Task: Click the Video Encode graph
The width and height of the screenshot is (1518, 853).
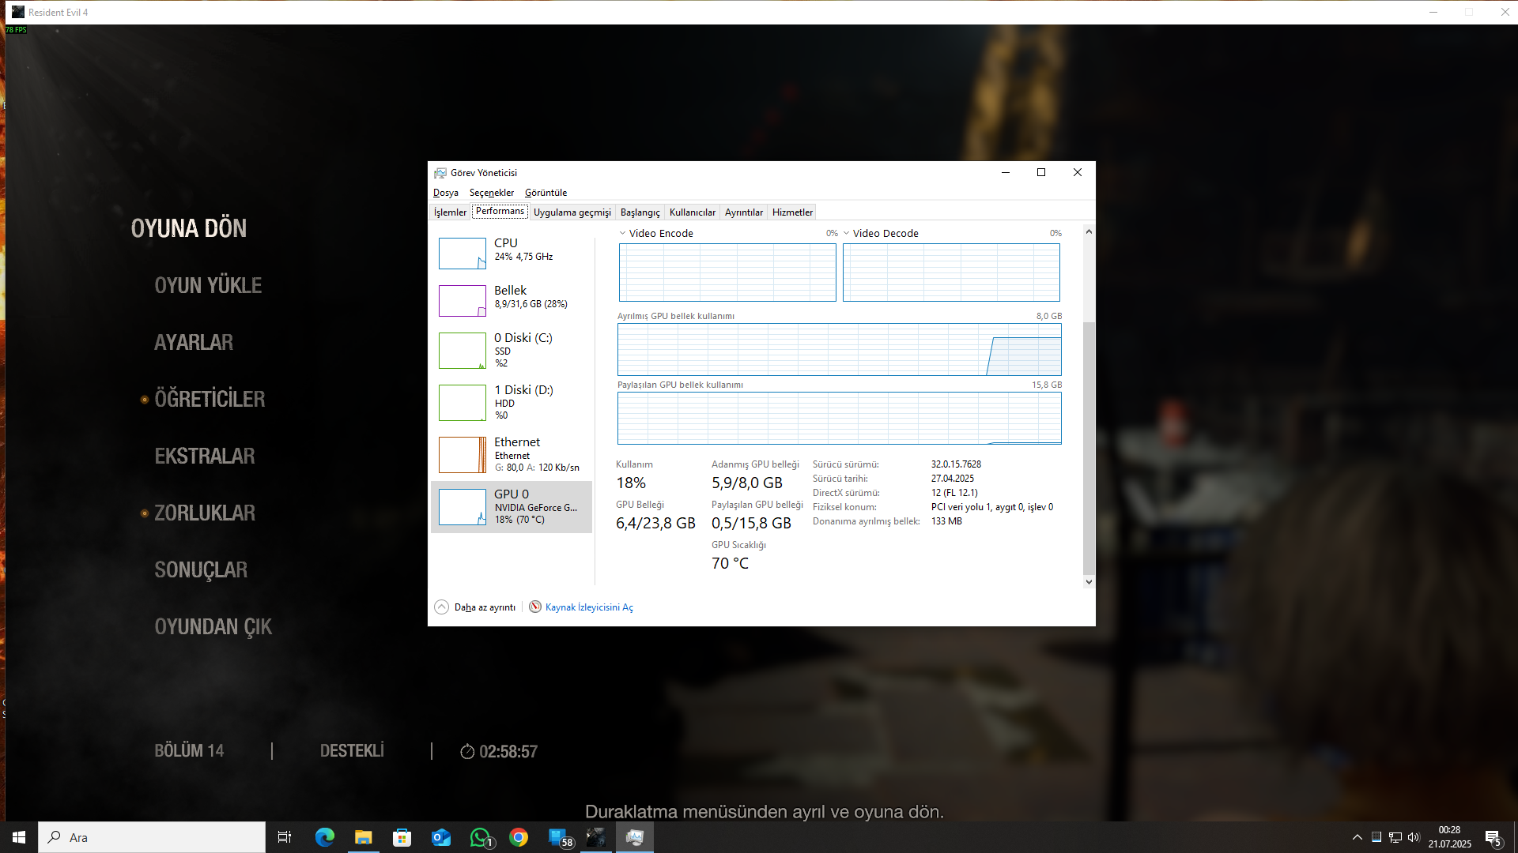Action: point(727,272)
